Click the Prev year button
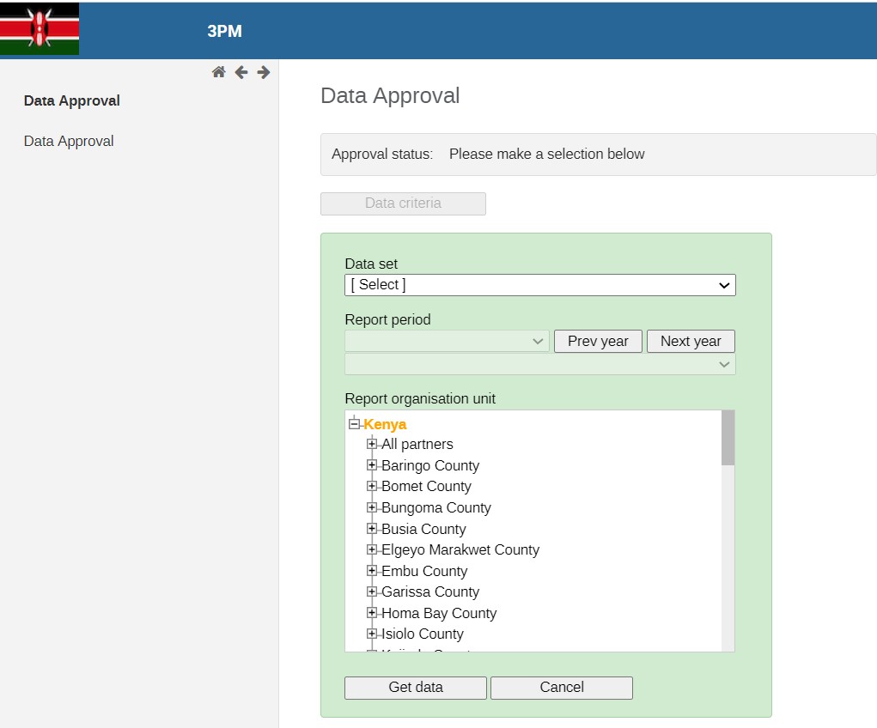The image size is (877, 728). (598, 341)
